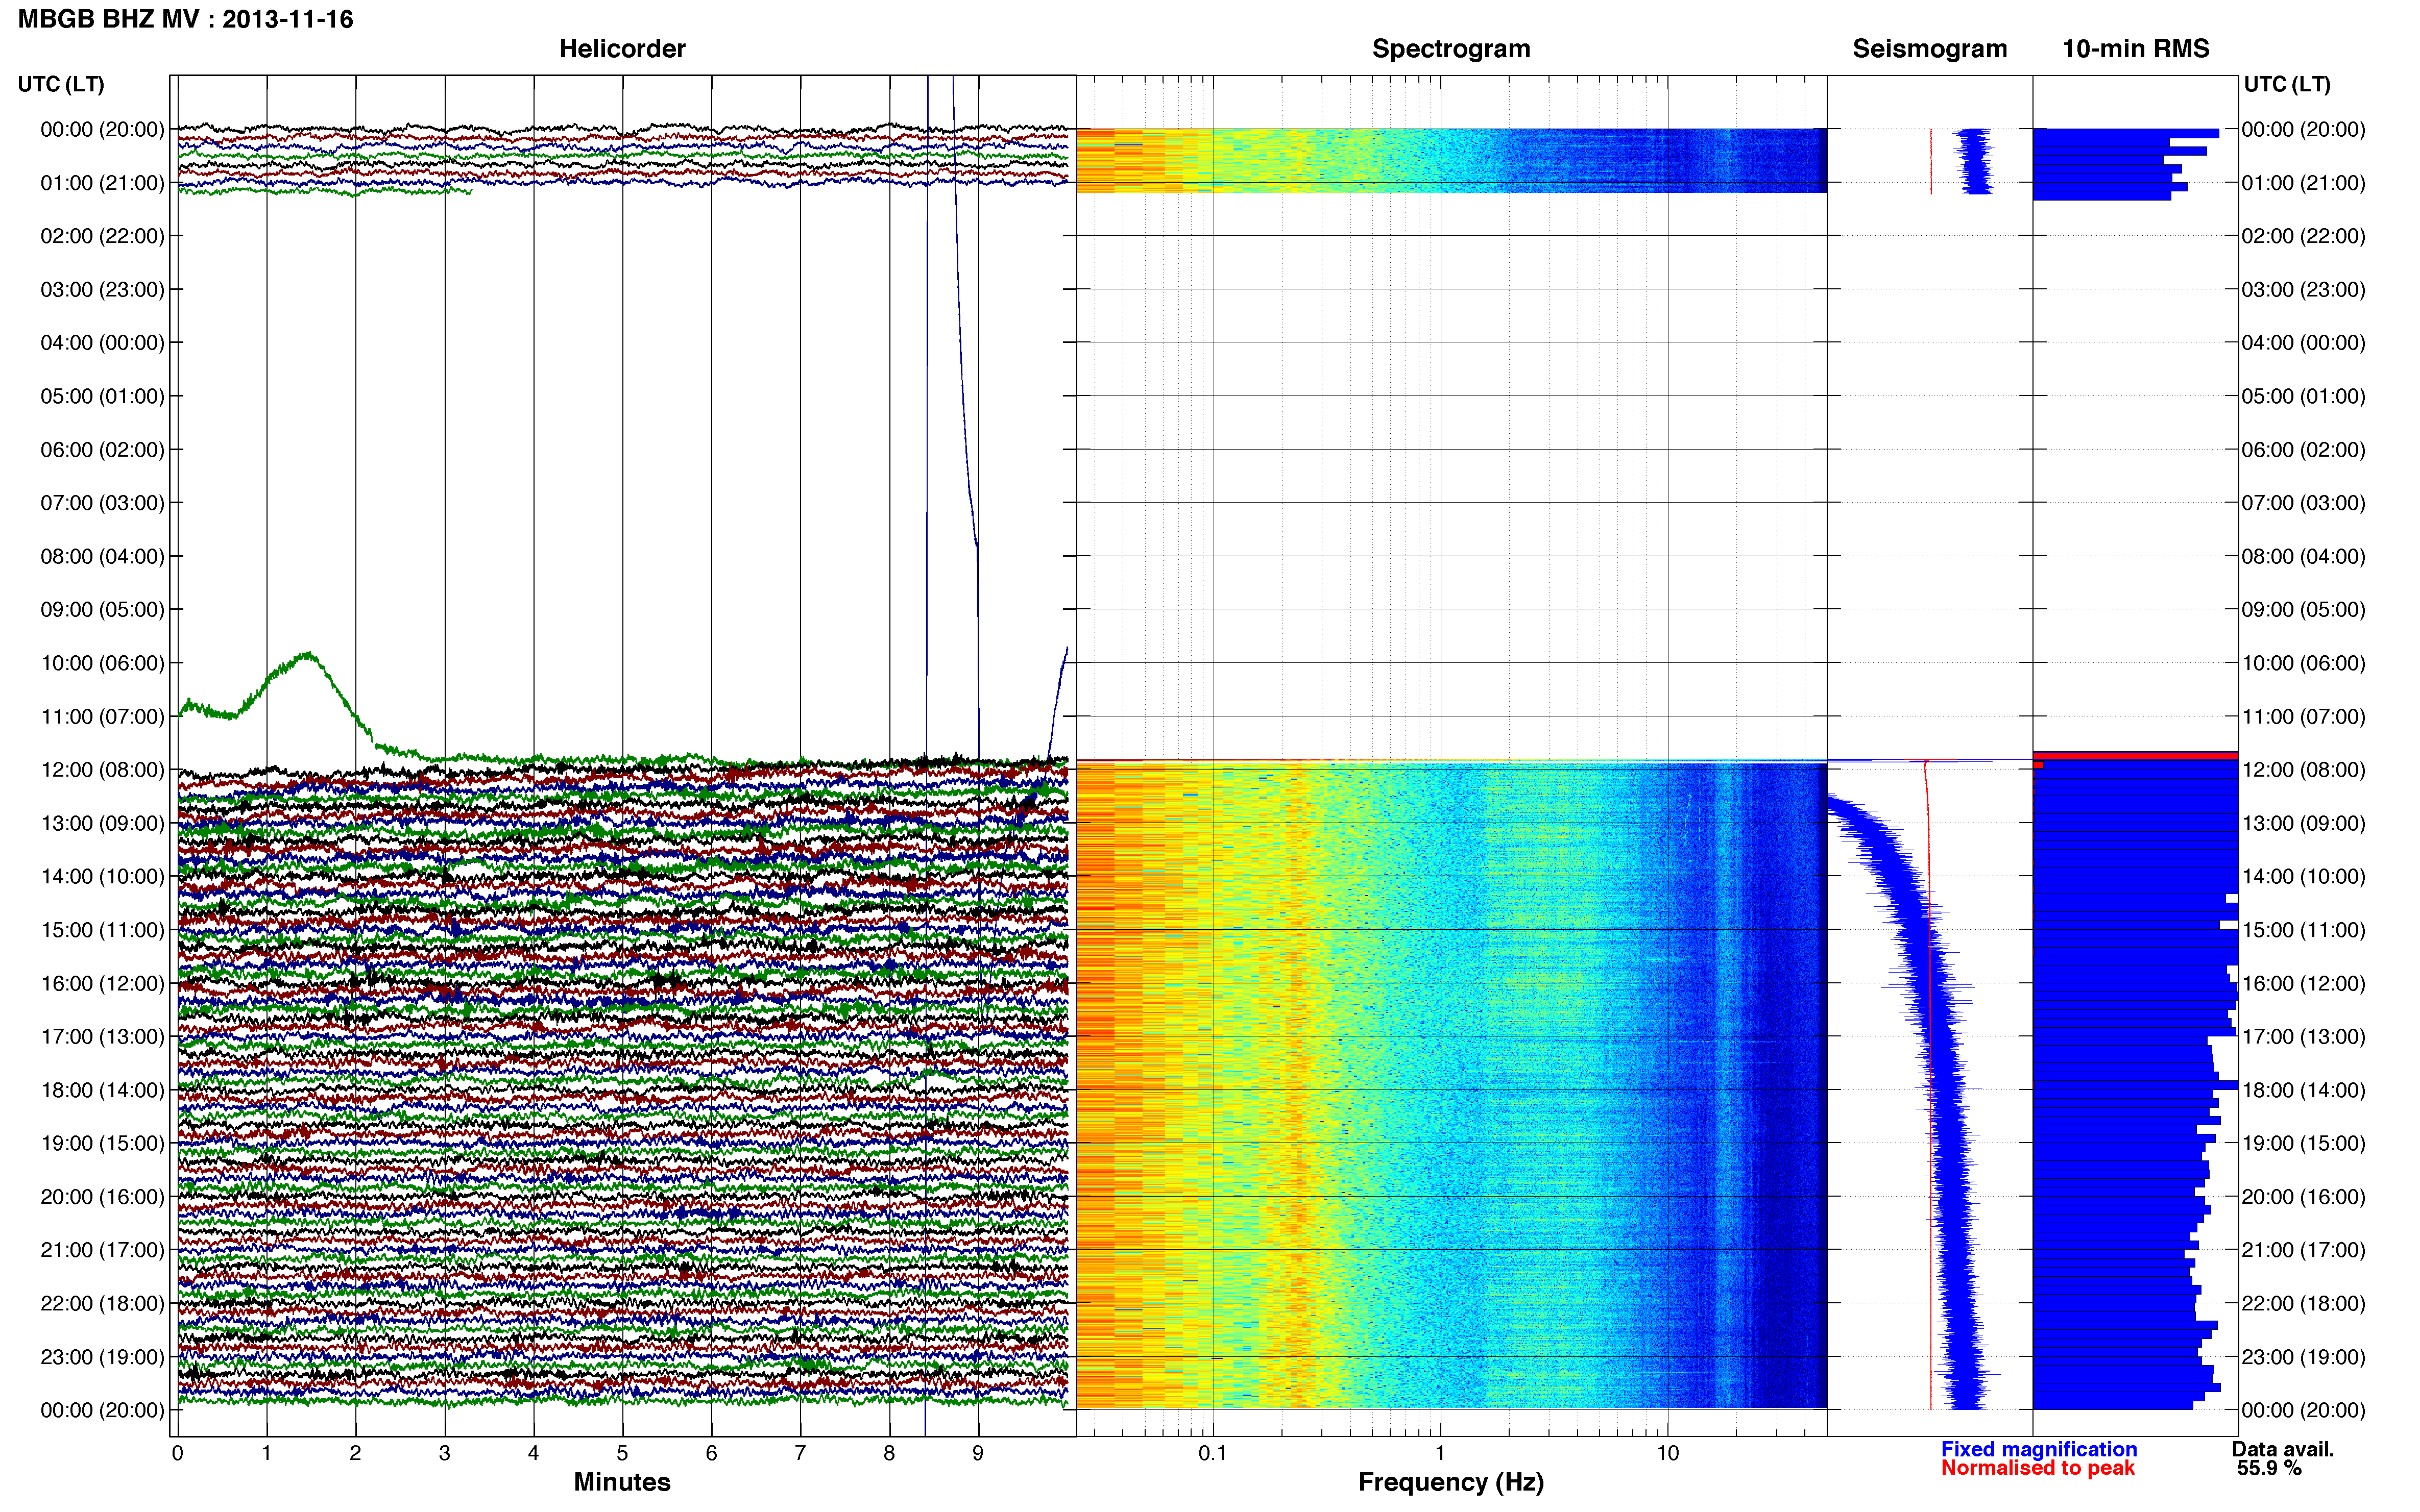Click Frequency axis tick 10
This screenshot has width=2420, height=1512.
1667,1453
